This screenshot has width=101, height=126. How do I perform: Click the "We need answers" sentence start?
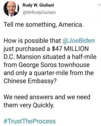(x=28, y=97)
